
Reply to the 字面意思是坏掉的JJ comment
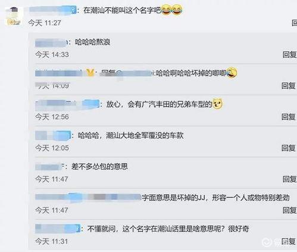tap(290, 210)
